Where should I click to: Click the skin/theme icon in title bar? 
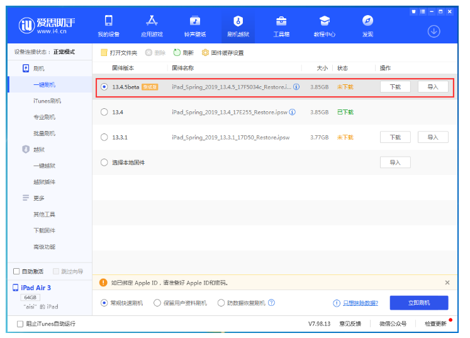pos(413,12)
